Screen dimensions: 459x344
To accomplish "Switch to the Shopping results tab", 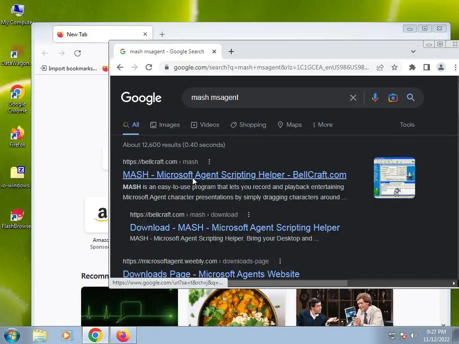I will [x=248, y=125].
